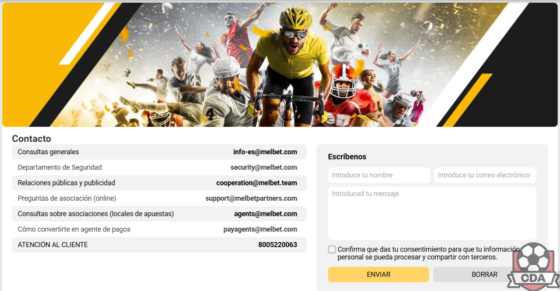Image resolution: width=560 pixels, height=291 pixels.
Task: Open the cooperation@melbet.team email link
Action: [257, 183]
